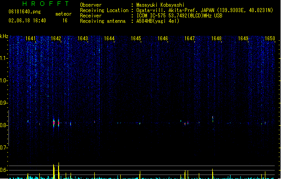The width and height of the screenshot is (281, 179).
Task: Click the yellow power spike near 1648
Action: (x=213, y=173)
